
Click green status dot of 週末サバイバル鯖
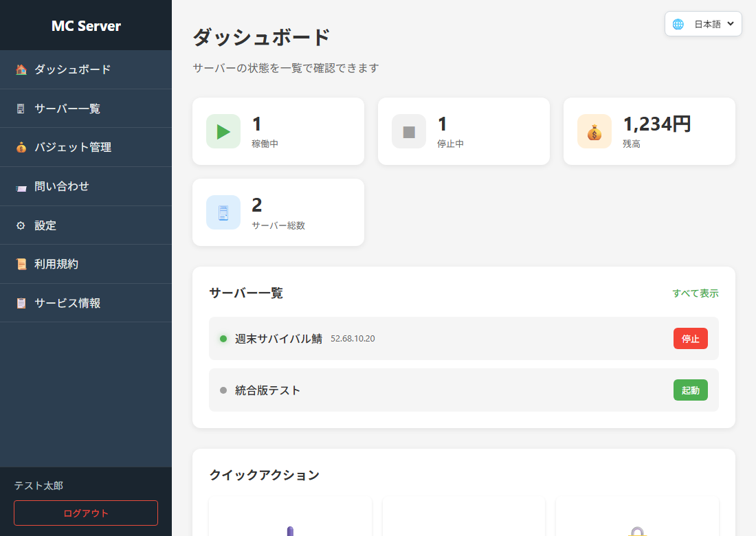pyautogui.click(x=223, y=338)
